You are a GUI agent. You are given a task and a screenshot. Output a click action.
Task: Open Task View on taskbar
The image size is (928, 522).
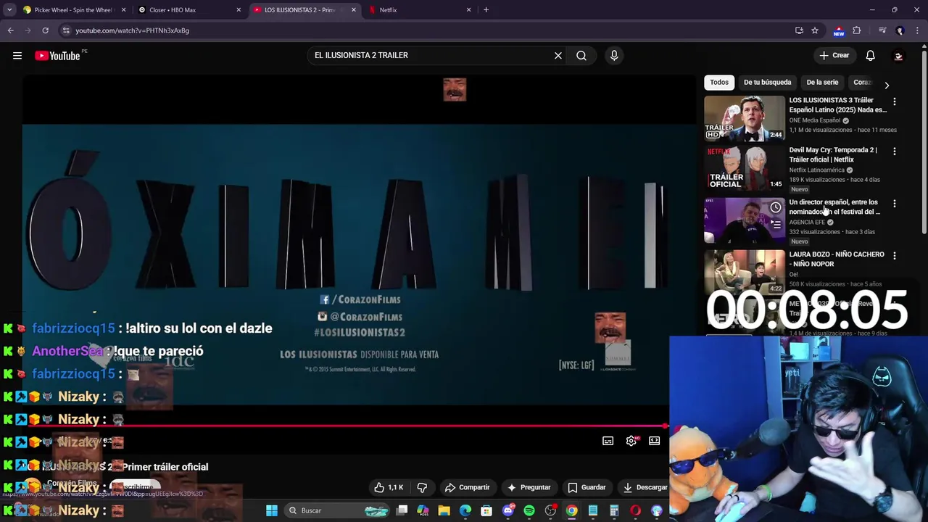(402, 510)
